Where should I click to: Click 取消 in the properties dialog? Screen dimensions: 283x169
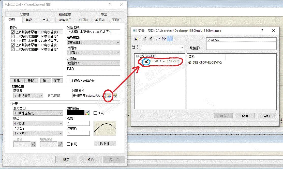click(x=91, y=159)
